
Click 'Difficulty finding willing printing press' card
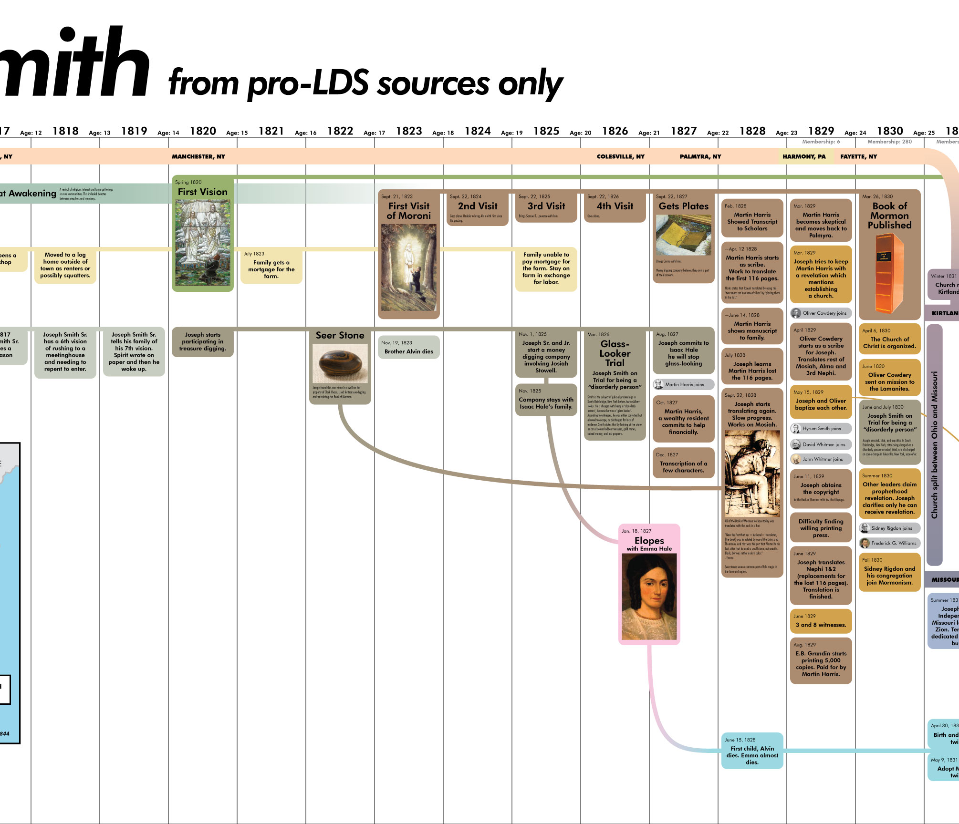[x=821, y=528]
